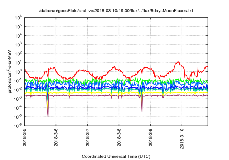Click the y-axis tick label 10^-2
The width and height of the screenshot is (229, 160).
point(18,90)
